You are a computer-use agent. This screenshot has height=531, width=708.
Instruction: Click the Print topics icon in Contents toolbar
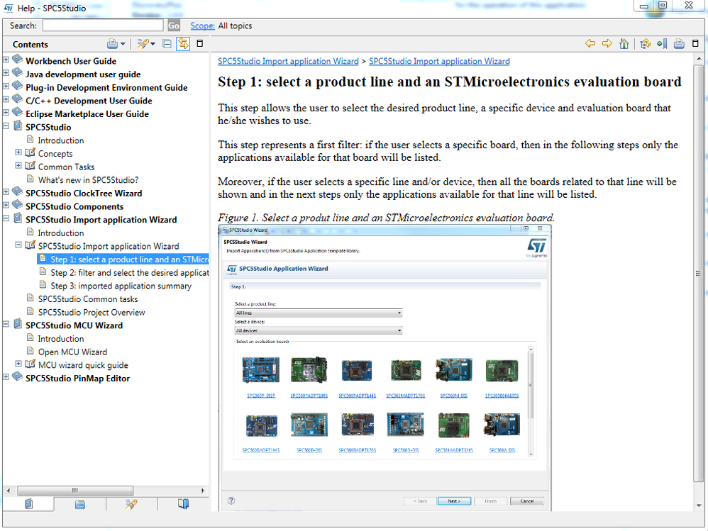click(x=112, y=44)
